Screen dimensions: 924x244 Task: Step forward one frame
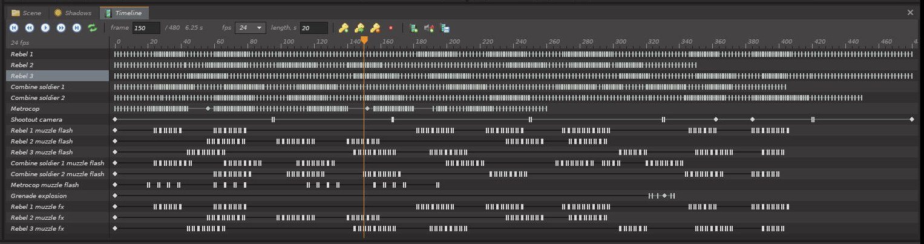tap(61, 28)
